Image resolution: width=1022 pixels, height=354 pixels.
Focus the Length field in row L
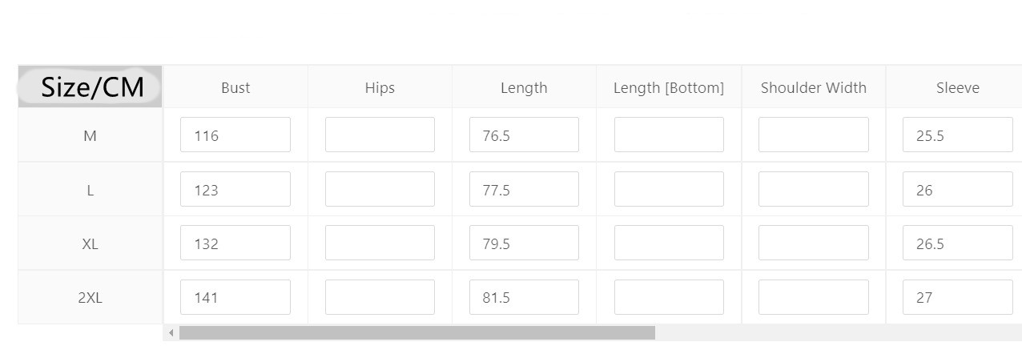point(524,190)
